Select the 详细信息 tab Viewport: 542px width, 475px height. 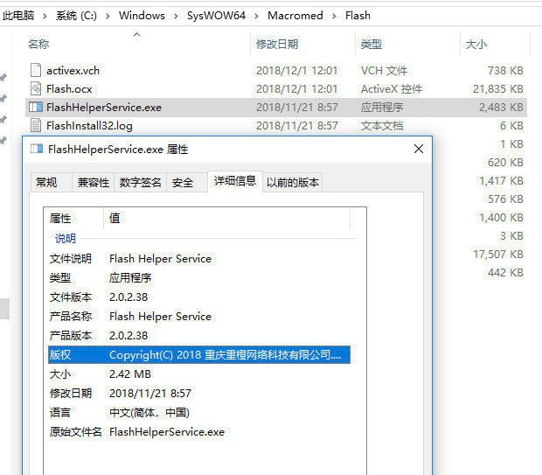(235, 181)
